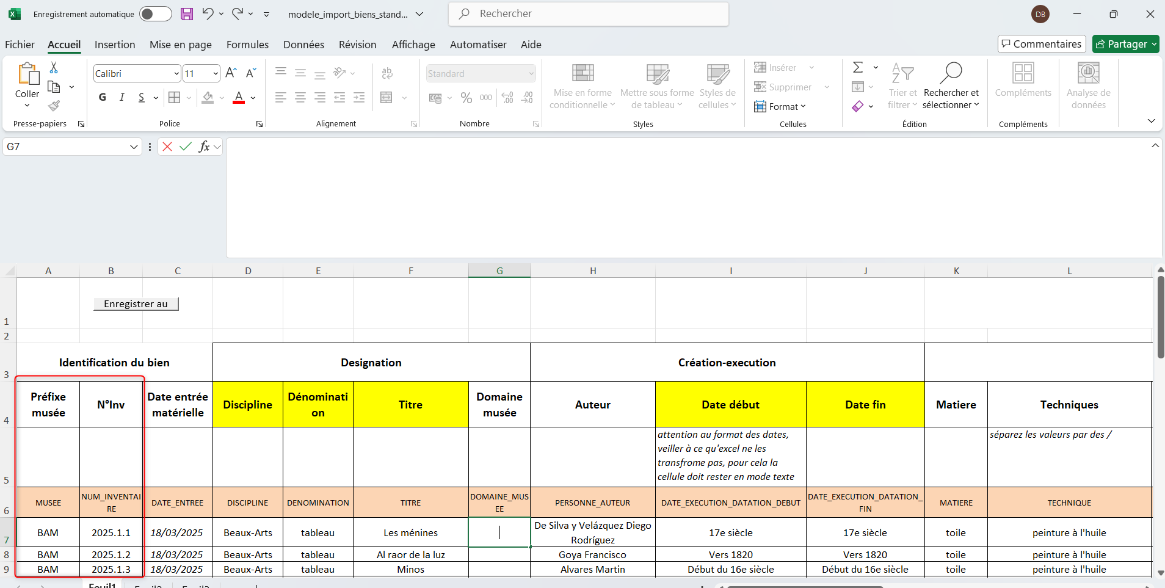Toggle Italic formatting
Screen dimensions: 1165x588
pos(122,98)
